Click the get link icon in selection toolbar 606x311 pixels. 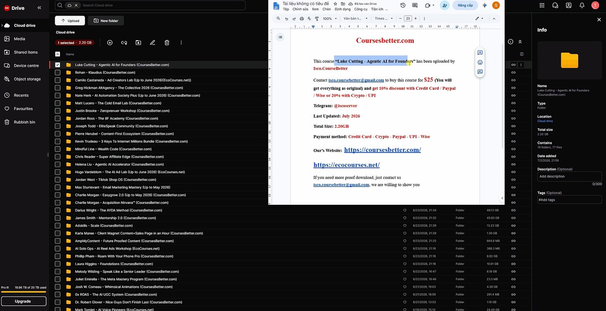pyautogui.click(x=124, y=42)
